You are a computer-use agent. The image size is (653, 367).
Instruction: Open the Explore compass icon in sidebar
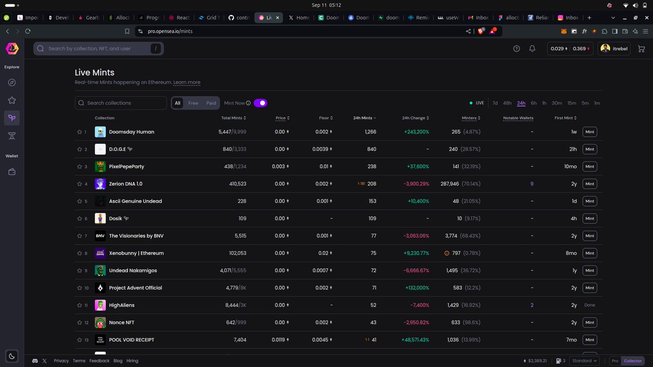pos(11,83)
